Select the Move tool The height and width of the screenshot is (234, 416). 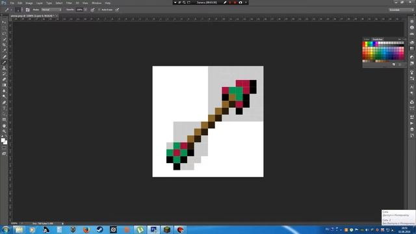[x=4, y=22]
